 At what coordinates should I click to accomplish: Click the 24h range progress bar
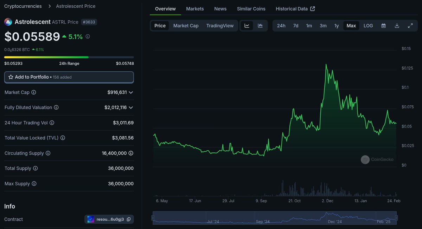point(69,57)
